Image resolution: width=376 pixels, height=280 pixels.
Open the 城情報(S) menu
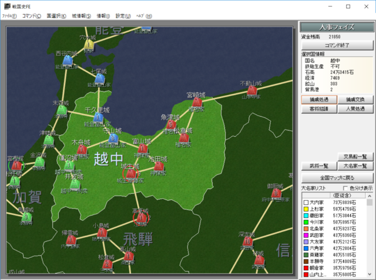81,16
